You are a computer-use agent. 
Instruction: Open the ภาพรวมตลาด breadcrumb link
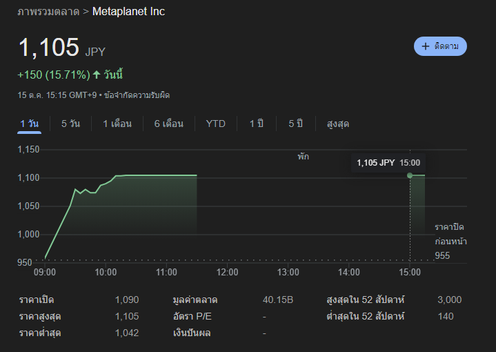tap(47, 12)
